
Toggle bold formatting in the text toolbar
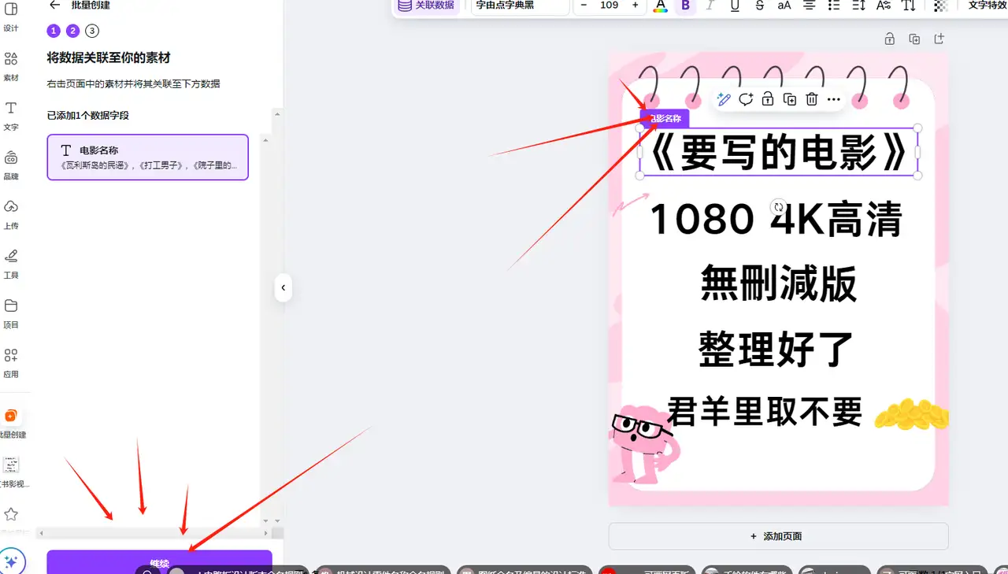coord(685,6)
